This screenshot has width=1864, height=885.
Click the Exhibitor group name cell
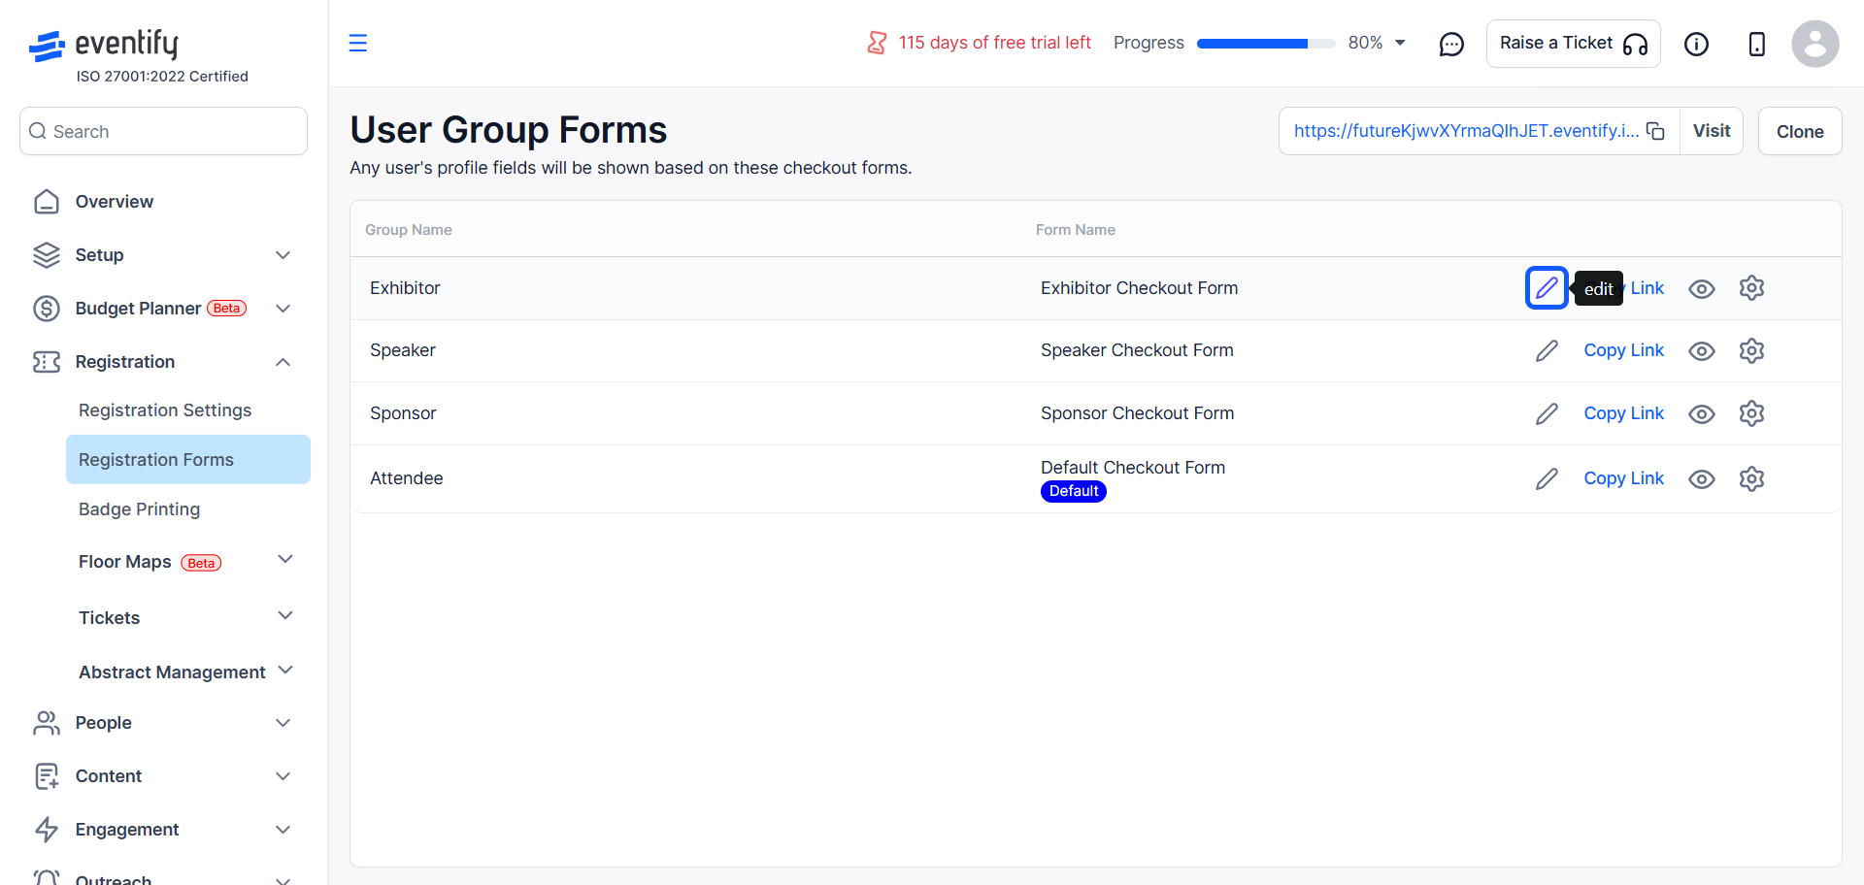[x=405, y=288]
